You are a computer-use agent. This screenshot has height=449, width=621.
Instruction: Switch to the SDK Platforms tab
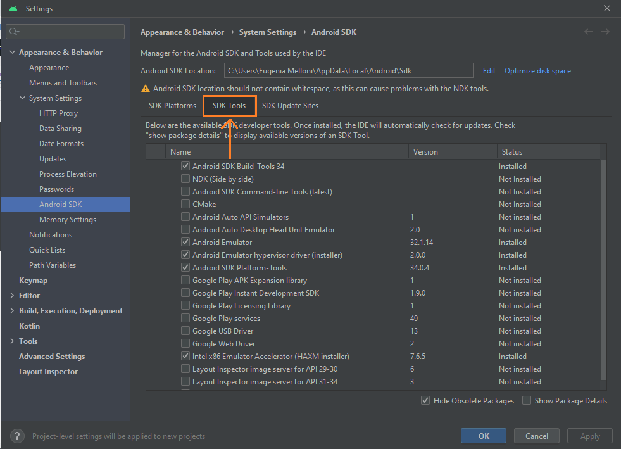[x=172, y=106]
